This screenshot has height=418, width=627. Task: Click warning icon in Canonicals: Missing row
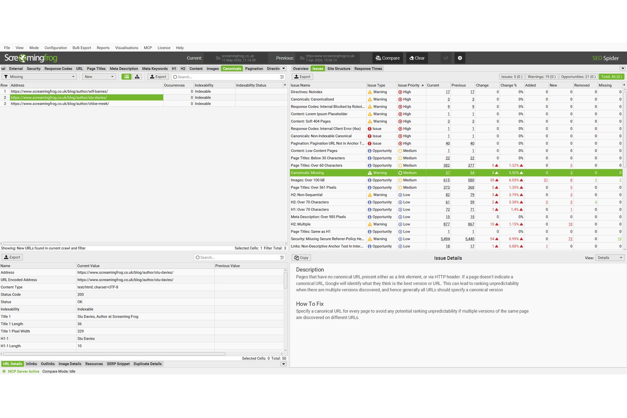[370, 173]
